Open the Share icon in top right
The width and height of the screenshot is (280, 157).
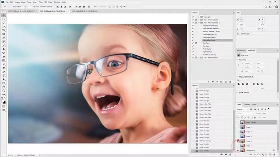pyautogui.click(x=276, y=7)
